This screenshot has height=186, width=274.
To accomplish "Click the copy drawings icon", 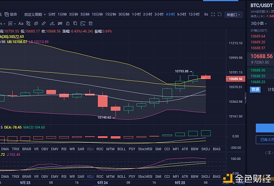I will 75,23.
